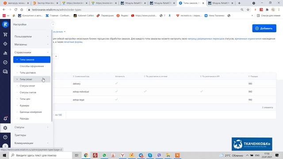Open the Chrome three-dot menu
283x159 pixels.
pos(279,10)
